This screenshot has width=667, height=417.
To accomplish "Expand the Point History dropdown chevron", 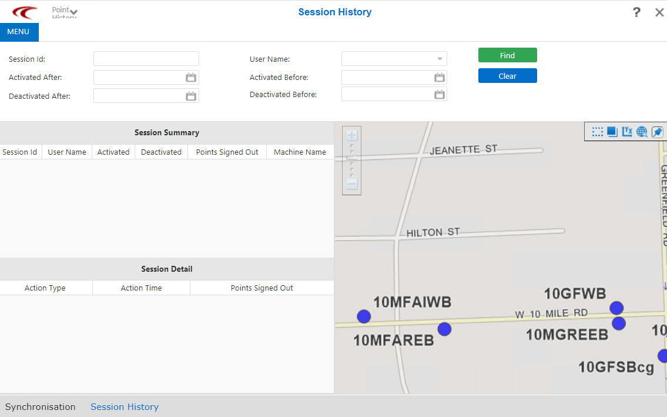I will pos(73,12).
